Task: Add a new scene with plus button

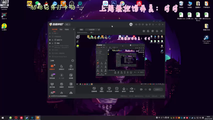Action: (74, 30)
